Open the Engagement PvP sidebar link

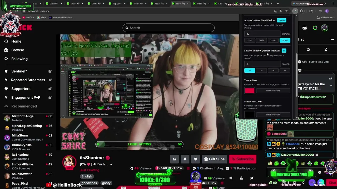(x=26, y=97)
